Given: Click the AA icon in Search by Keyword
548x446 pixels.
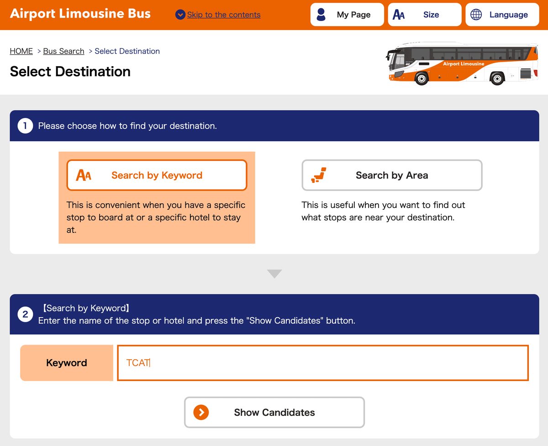Looking at the screenshot, I should [x=84, y=175].
